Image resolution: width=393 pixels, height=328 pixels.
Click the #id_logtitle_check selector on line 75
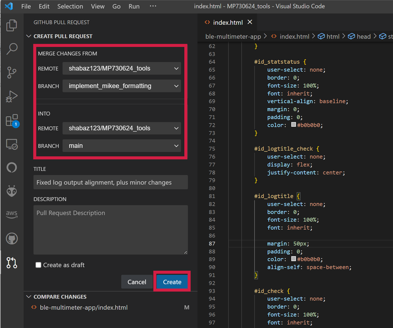[x=284, y=149]
